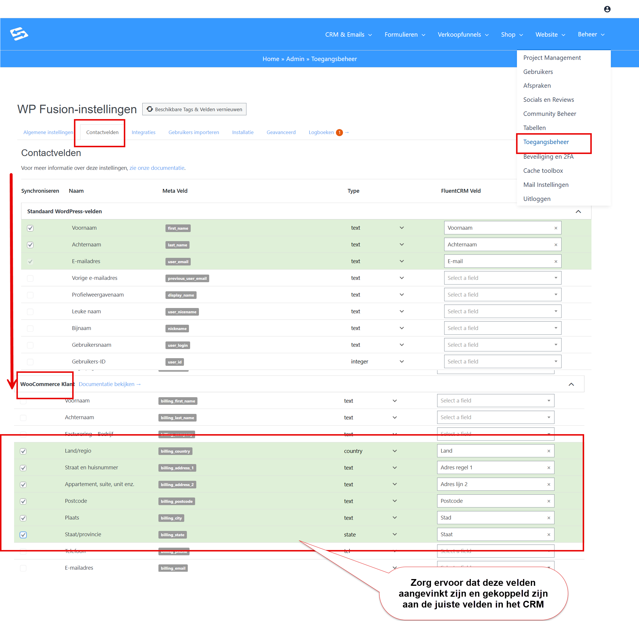Enable sync for Profielweergavenaam
The width and height of the screenshot is (639, 621).
(x=30, y=295)
